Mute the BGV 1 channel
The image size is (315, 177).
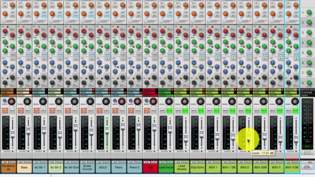click(210, 111)
